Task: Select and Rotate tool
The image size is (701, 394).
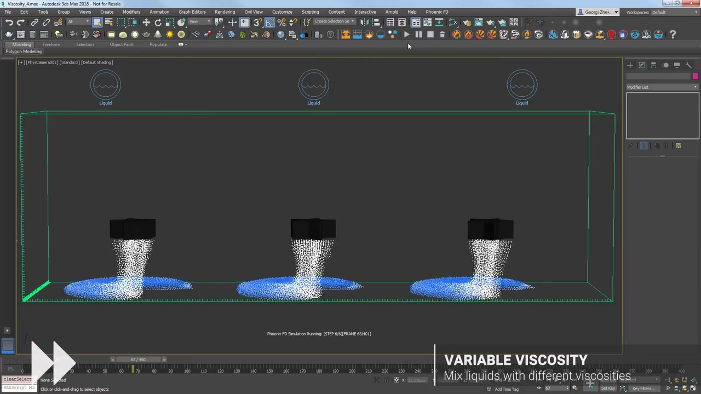Action: point(158,22)
